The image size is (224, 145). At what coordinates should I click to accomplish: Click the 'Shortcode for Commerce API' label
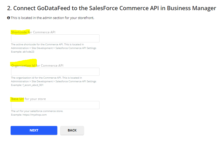pos(33,32)
